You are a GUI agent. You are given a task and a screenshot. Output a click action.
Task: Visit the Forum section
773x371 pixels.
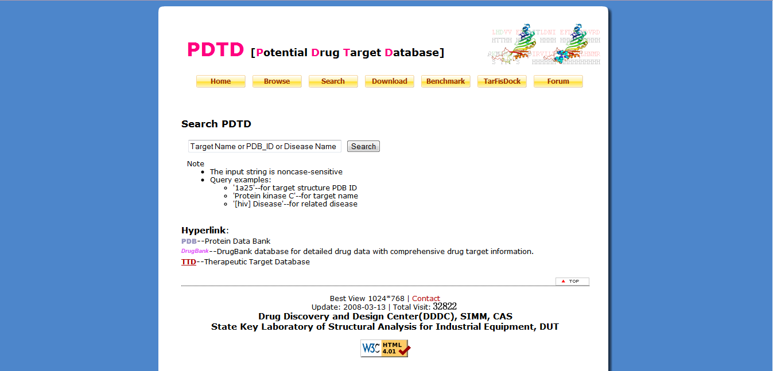coord(558,81)
